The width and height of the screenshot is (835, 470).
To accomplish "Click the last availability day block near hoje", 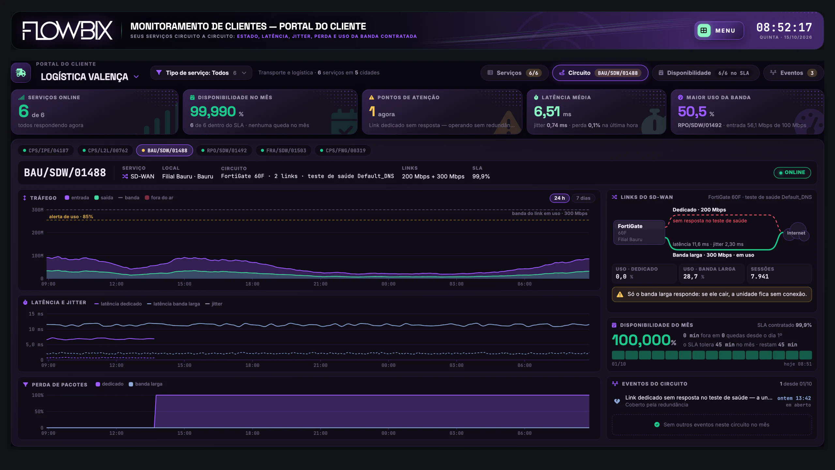I will (x=806, y=355).
